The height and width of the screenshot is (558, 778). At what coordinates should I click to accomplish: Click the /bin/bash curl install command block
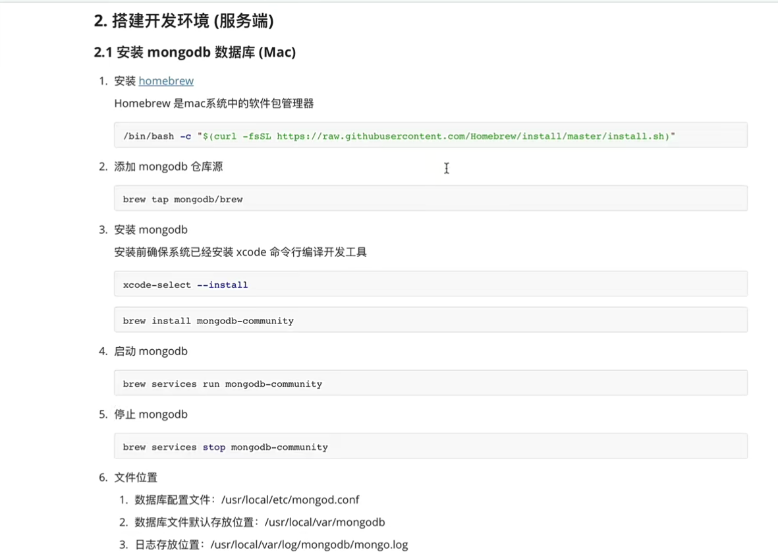click(430, 135)
